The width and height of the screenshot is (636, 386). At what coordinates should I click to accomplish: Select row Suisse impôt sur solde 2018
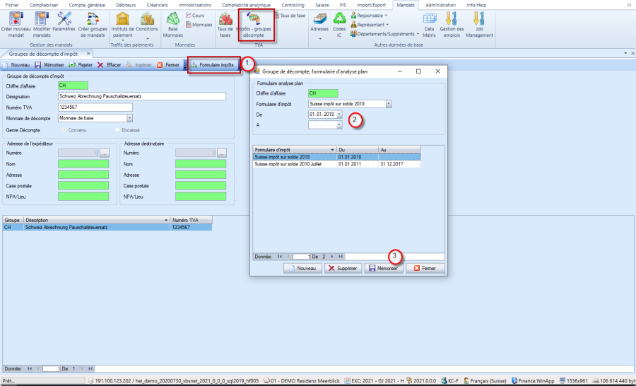[x=336, y=157]
